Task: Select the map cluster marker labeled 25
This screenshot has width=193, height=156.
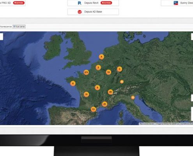Action: [x=104, y=104]
